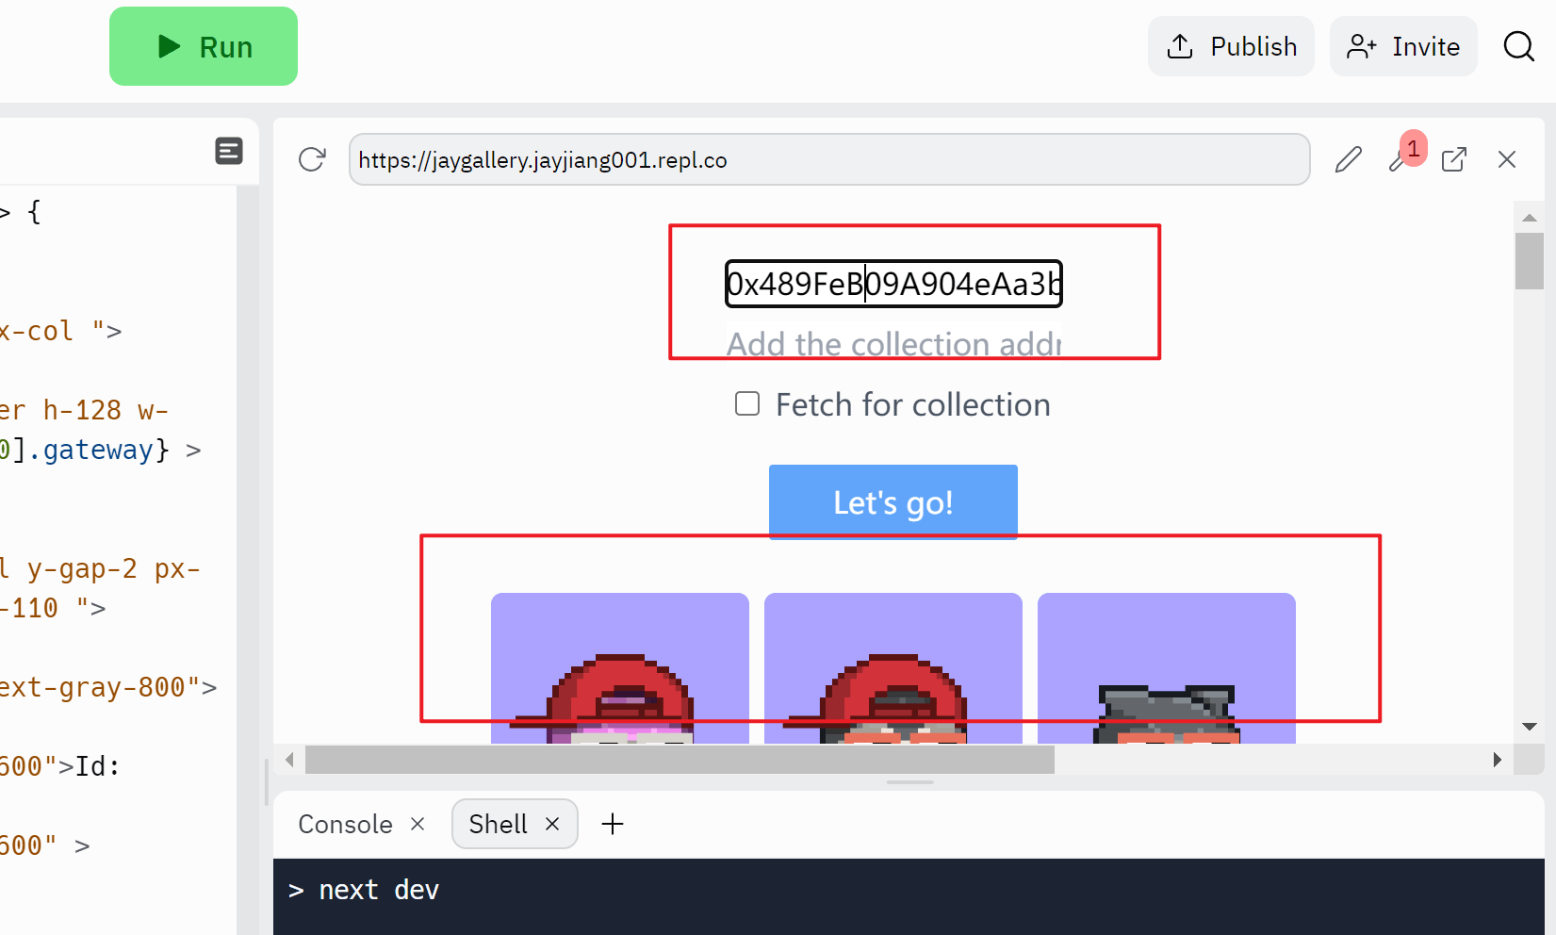The width and height of the screenshot is (1556, 935).
Task: Open the middle NFT card with red cap
Action: pos(893,668)
